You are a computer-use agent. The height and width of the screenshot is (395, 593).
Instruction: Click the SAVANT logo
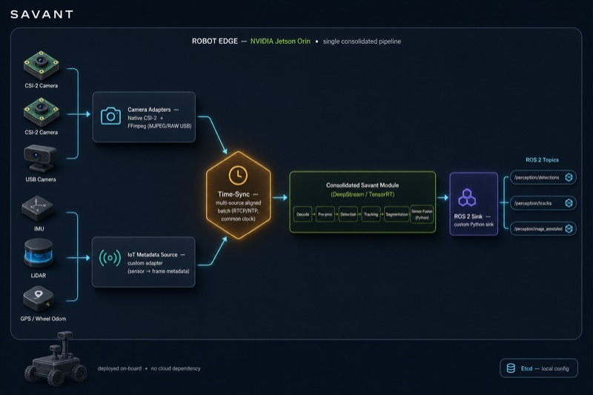pyautogui.click(x=42, y=15)
